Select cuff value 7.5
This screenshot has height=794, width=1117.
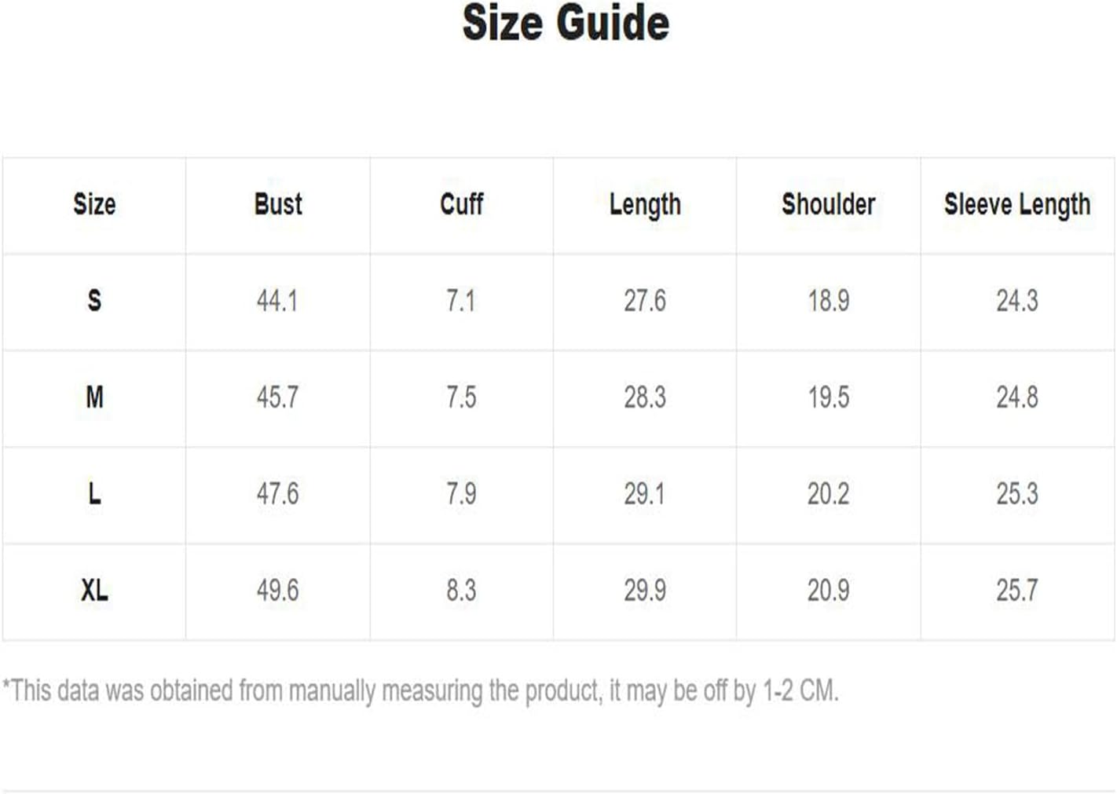click(461, 397)
